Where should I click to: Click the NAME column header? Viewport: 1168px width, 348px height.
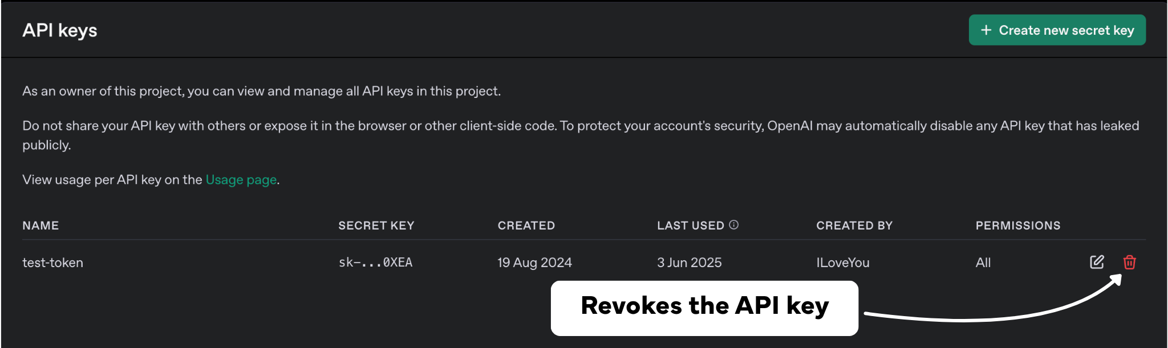click(40, 226)
